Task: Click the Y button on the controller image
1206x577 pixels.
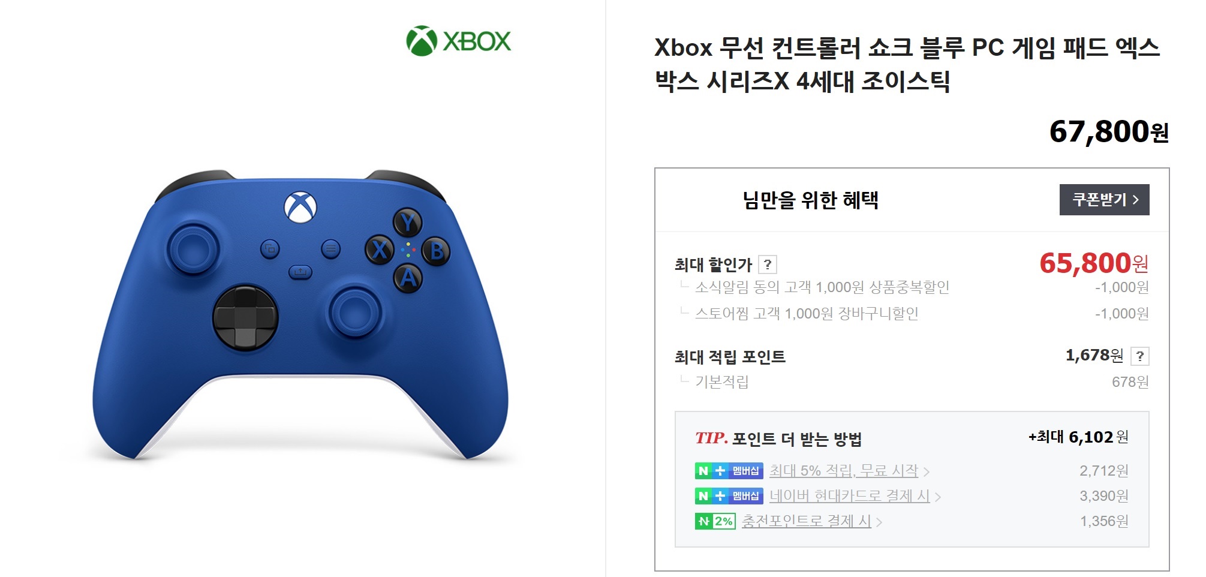Action: (408, 223)
